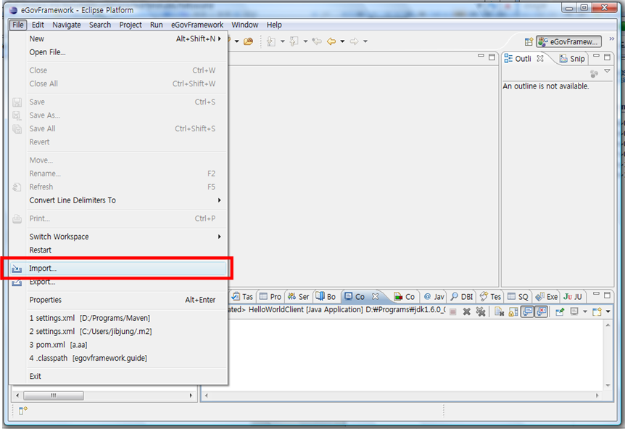Open the Outline view menu dropdown
This screenshot has width=625, height=429.
[x=608, y=71]
